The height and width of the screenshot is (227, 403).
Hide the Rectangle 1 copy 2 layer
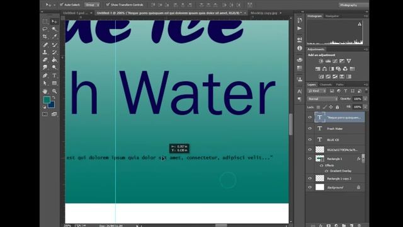(x=310, y=178)
